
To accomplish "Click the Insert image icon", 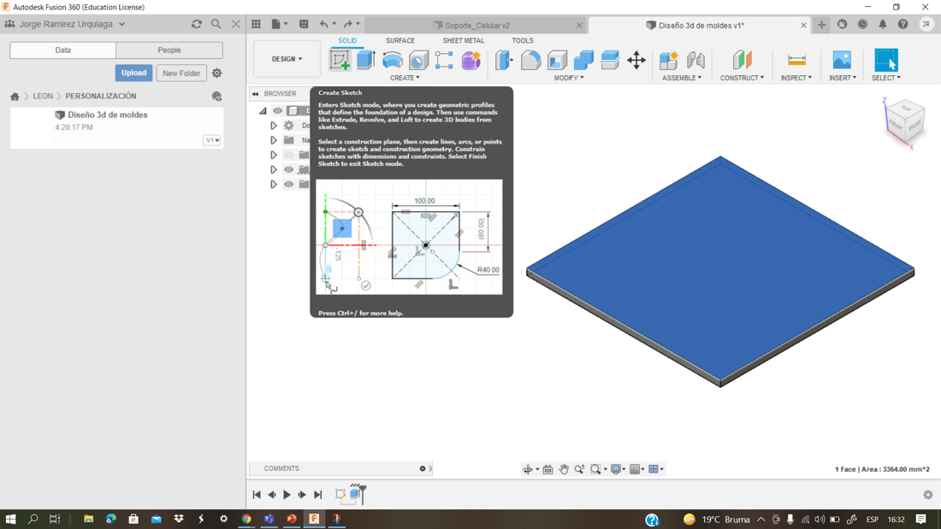I will 842,60.
